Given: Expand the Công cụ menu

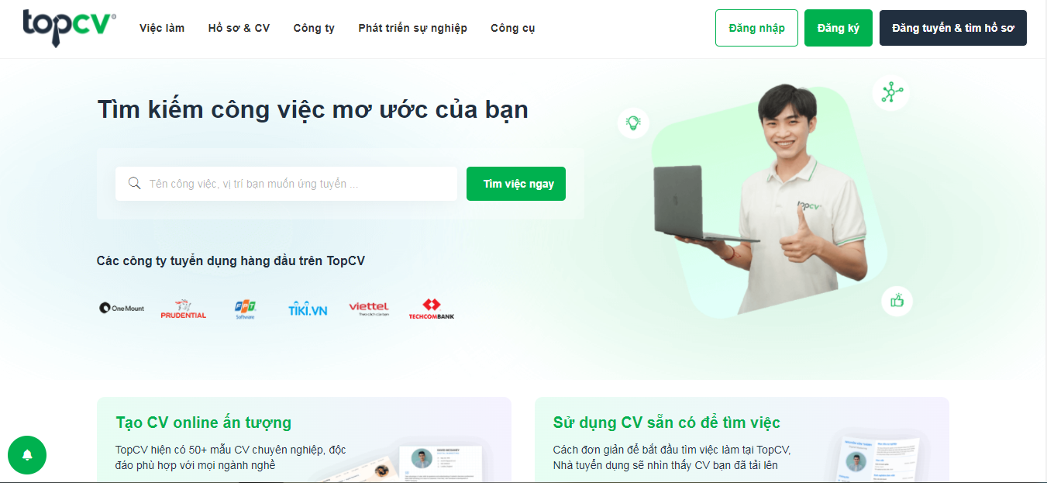Looking at the screenshot, I should (x=512, y=28).
